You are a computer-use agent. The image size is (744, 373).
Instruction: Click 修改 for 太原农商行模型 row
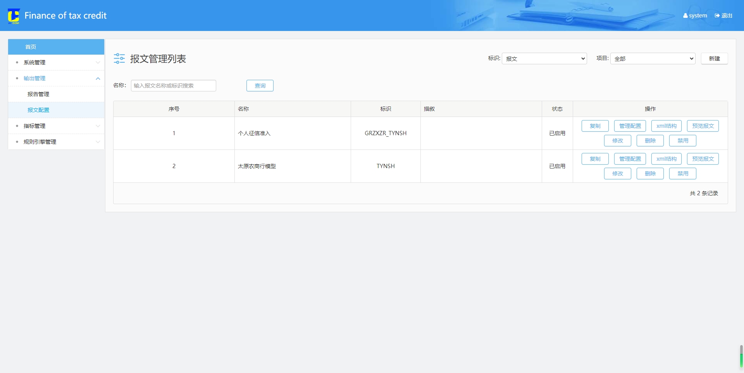pos(618,174)
